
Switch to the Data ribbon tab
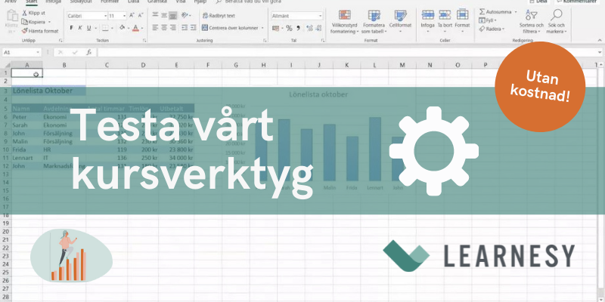tap(133, 2)
